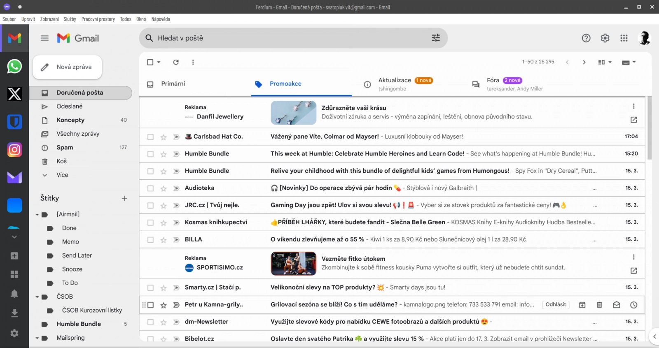
Task: Click the refresh inbox icon
Action: 176,62
